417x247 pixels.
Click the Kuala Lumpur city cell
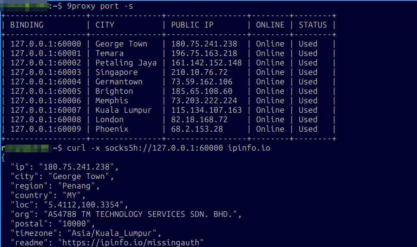tap(124, 110)
